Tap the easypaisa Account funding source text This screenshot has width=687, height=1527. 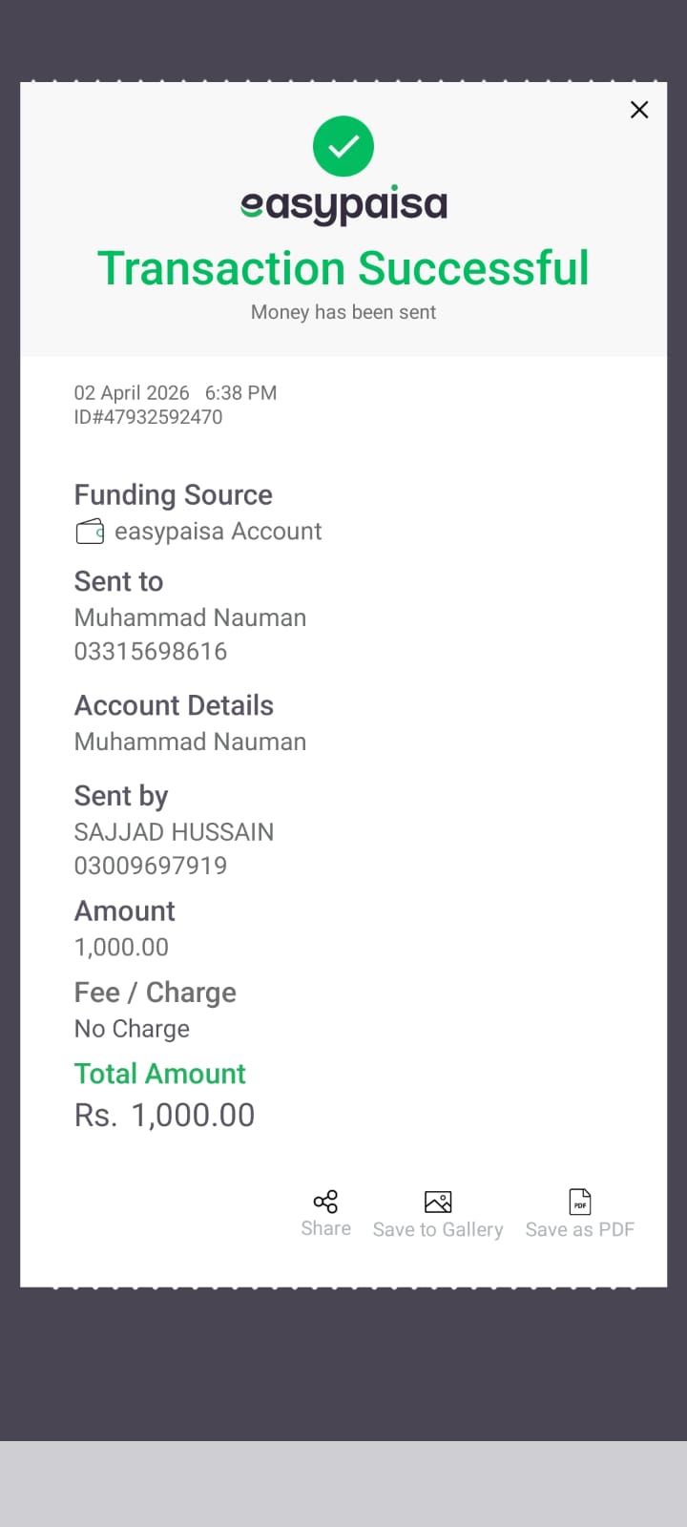[x=219, y=532]
